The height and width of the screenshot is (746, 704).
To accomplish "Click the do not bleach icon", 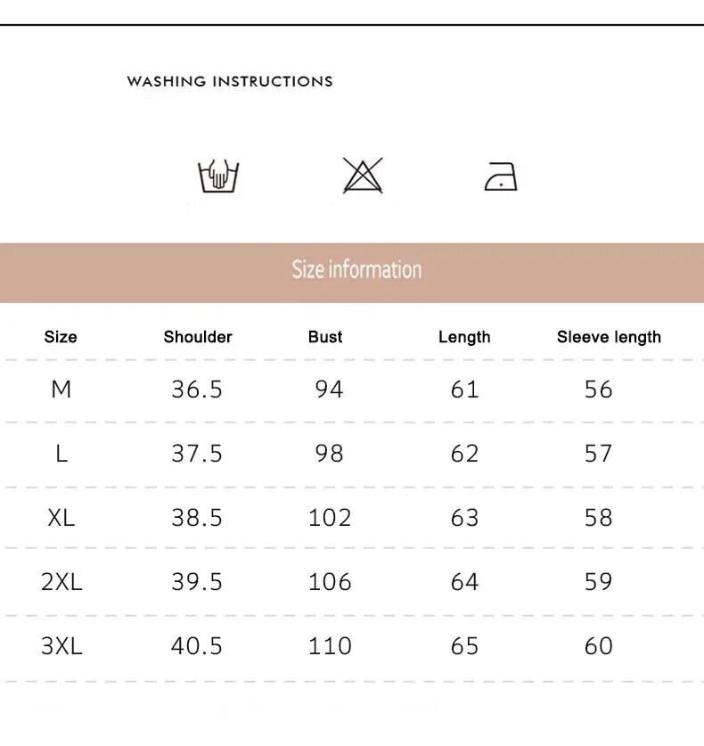I will point(363,176).
